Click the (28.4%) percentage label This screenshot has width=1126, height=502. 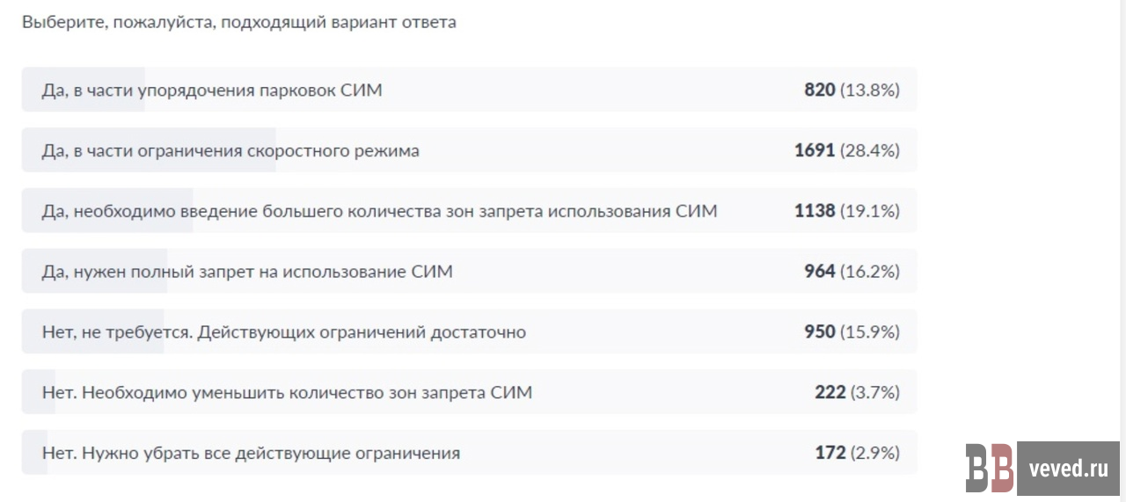[x=870, y=150]
